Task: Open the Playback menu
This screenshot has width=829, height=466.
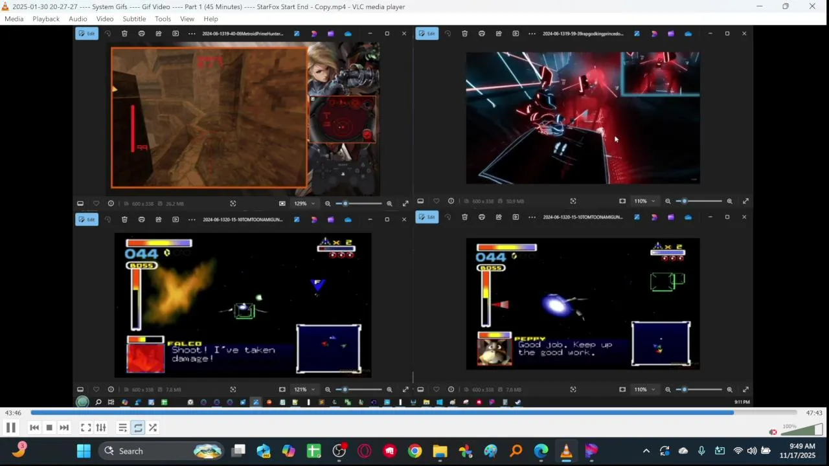Action: click(46, 19)
